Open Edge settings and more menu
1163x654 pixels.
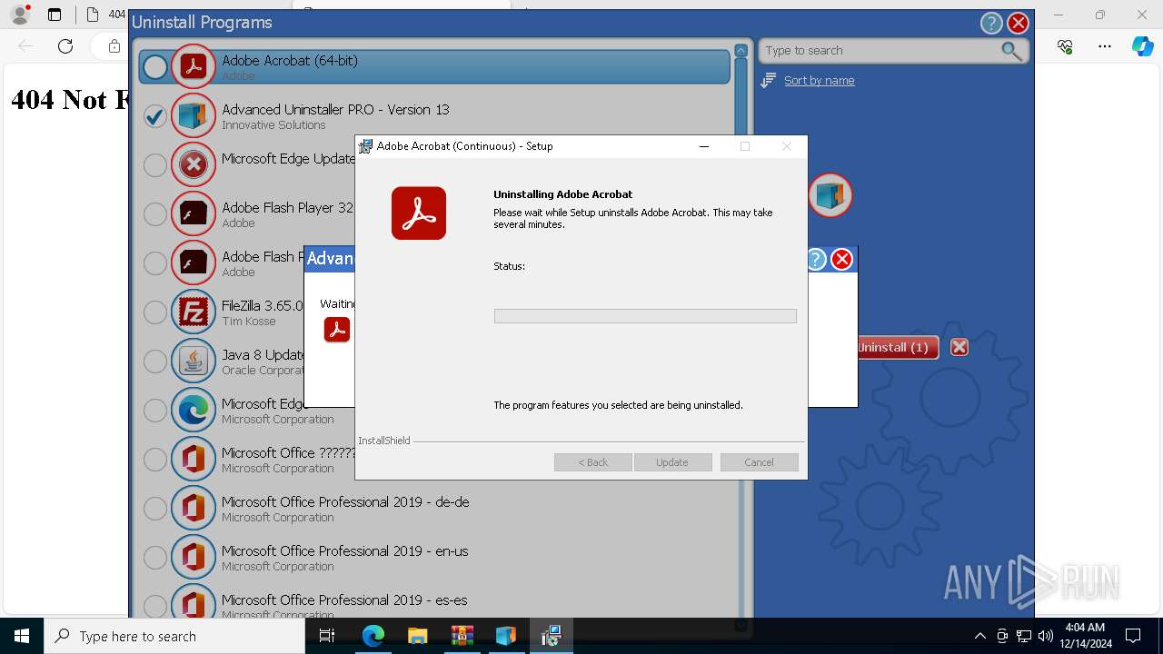coord(1104,46)
